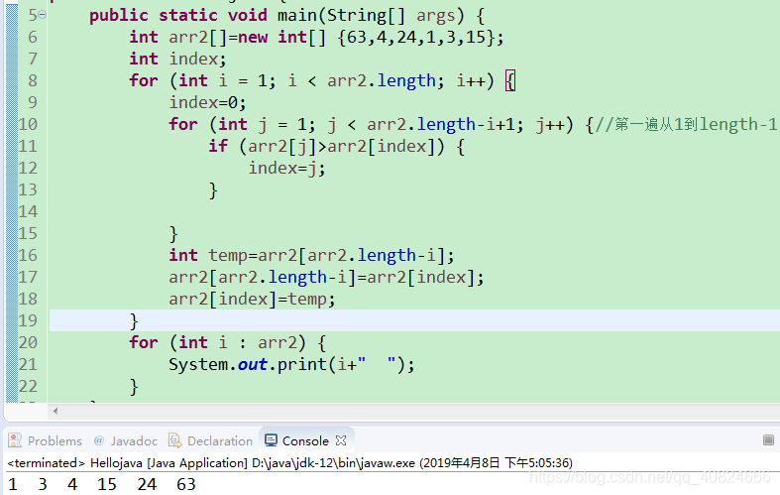Screen dimensions: 780x495
Task: Click the console terminate stop button
Action: pos(768,440)
